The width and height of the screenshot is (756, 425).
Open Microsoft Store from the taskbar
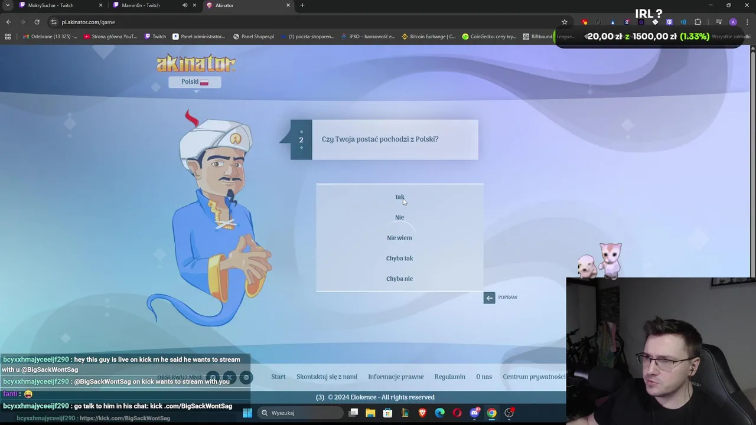(x=387, y=413)
